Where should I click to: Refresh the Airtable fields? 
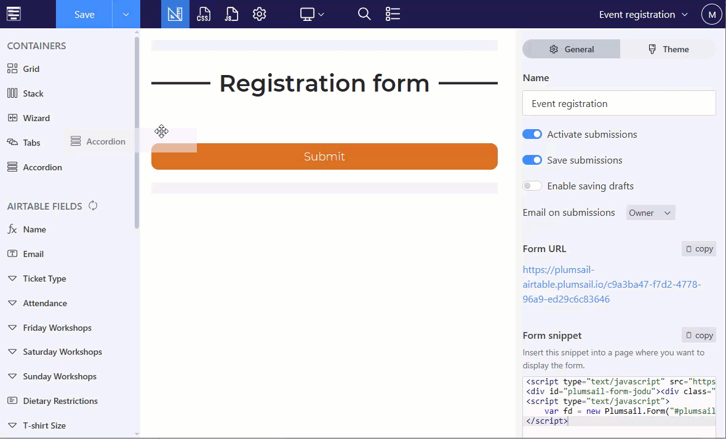[93, 205]
